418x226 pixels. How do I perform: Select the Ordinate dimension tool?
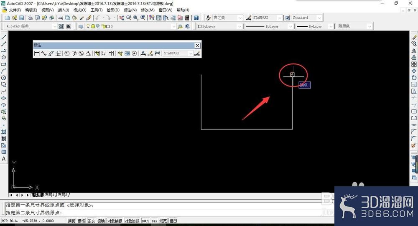click(58, 53)
